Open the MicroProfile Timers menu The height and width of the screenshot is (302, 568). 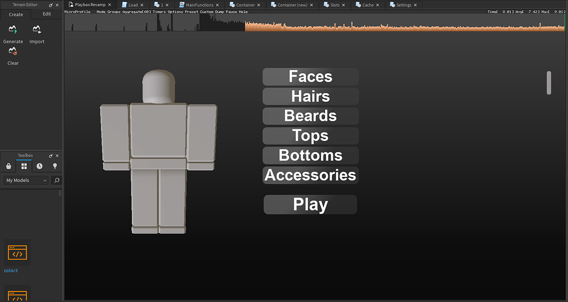point(159,12)
